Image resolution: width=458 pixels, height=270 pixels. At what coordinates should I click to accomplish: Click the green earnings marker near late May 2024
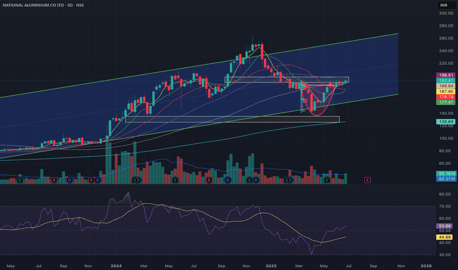[175, 180]
